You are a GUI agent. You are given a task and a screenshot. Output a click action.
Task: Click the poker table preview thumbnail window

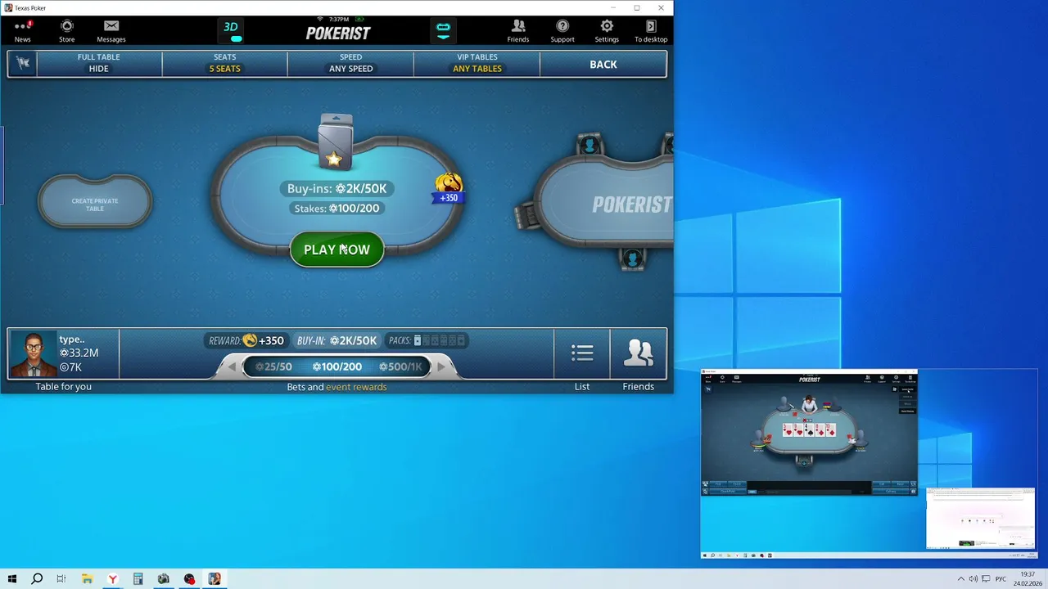[809, 433]
